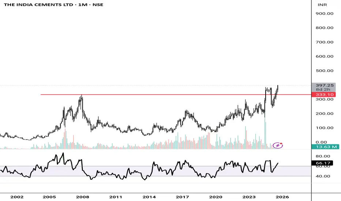Viewport: 341px width, 201px height.
Task: Select the red 333.10 horizontal line price label
Action: coord(323,95)
